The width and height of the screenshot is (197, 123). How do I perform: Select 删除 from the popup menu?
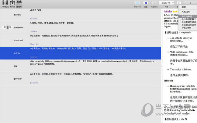[184, 7]
